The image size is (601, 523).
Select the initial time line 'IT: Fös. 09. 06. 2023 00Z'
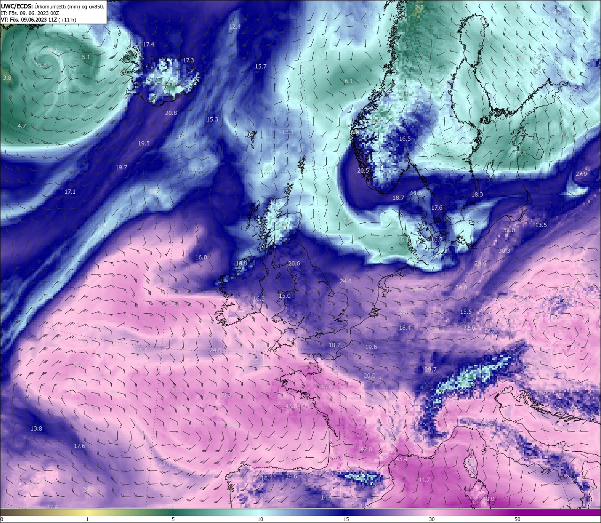[x=30, y=13]
